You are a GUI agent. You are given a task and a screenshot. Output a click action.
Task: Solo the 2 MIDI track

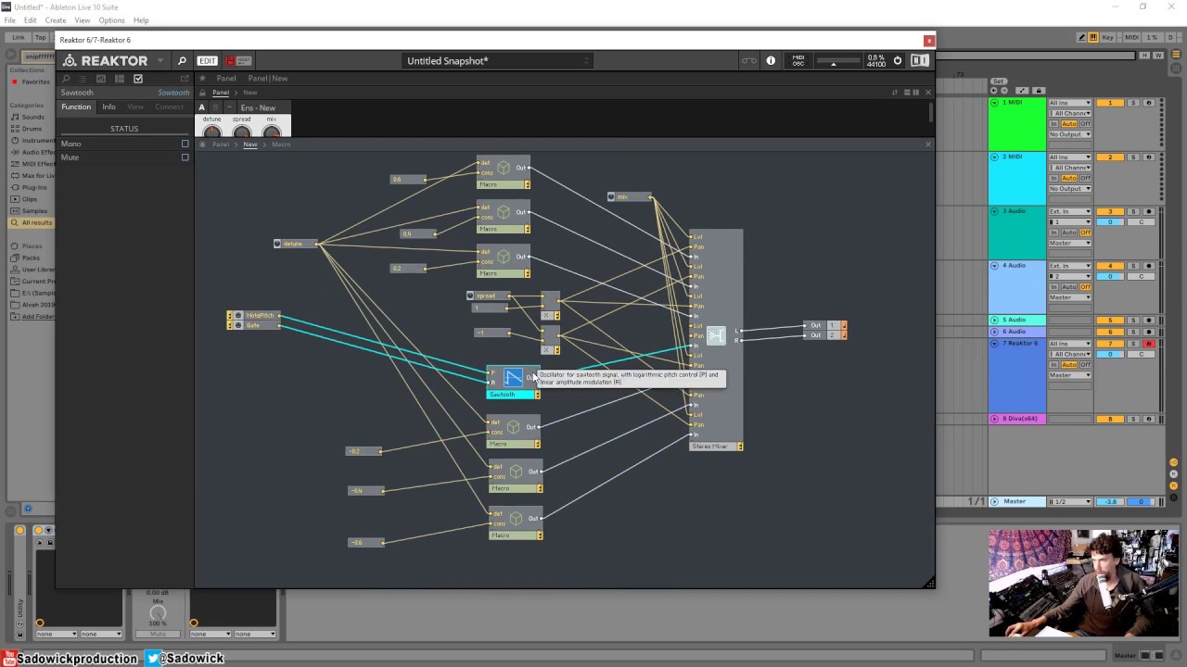1132,157
